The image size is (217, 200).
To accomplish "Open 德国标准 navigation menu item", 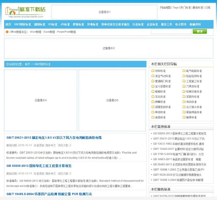I will click(40, 25).
